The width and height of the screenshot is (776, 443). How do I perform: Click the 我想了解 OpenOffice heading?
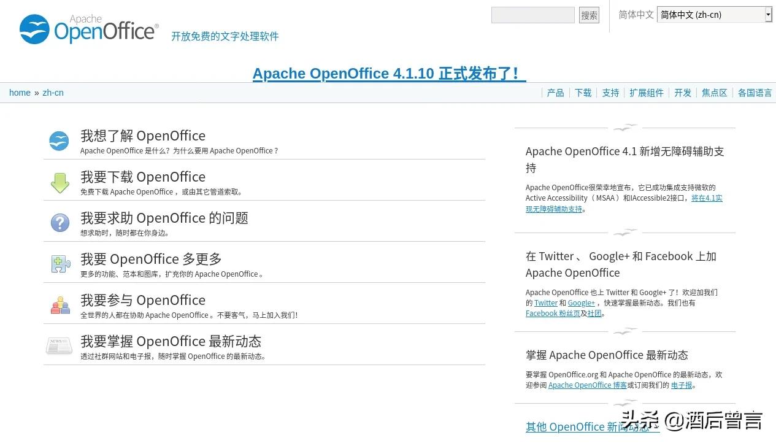coord(143,136)
